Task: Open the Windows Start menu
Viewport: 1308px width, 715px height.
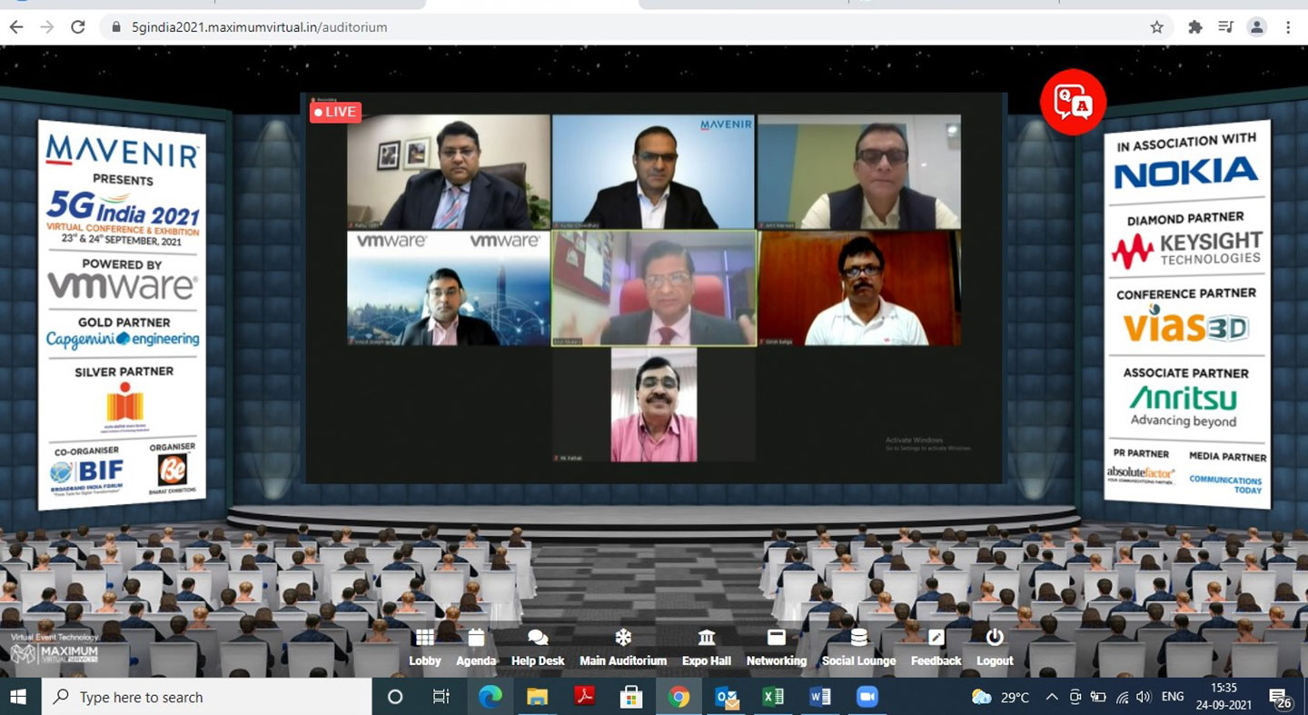Action: tap(18, 697)
